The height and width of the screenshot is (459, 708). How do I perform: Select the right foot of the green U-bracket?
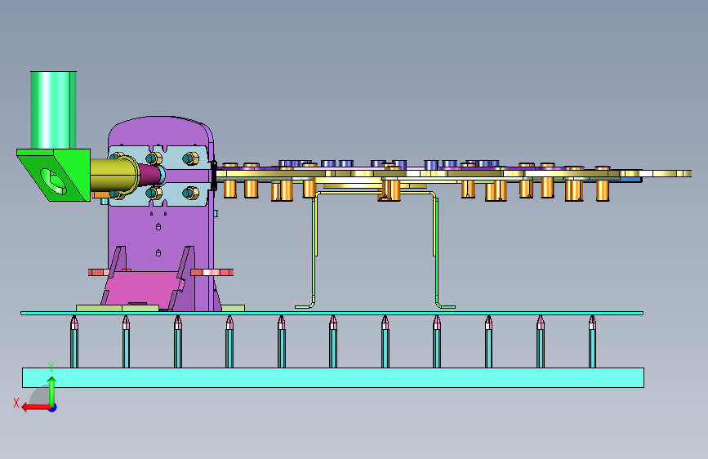(x=446, y=307)
